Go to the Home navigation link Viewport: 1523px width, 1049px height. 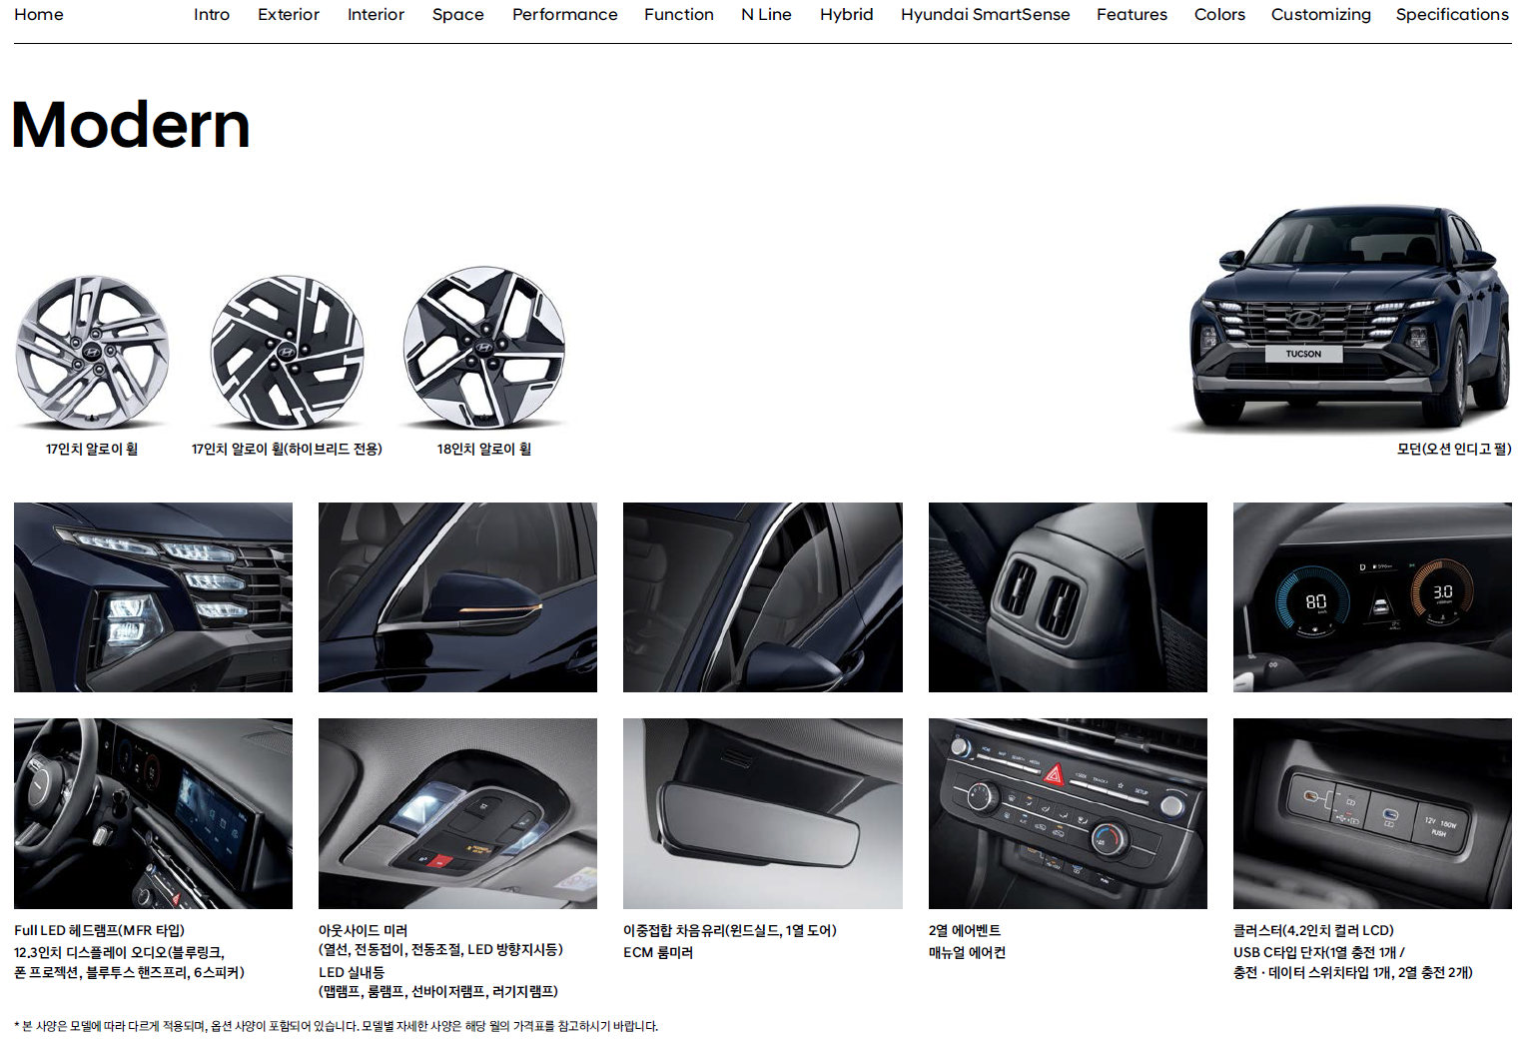point(39,15)
